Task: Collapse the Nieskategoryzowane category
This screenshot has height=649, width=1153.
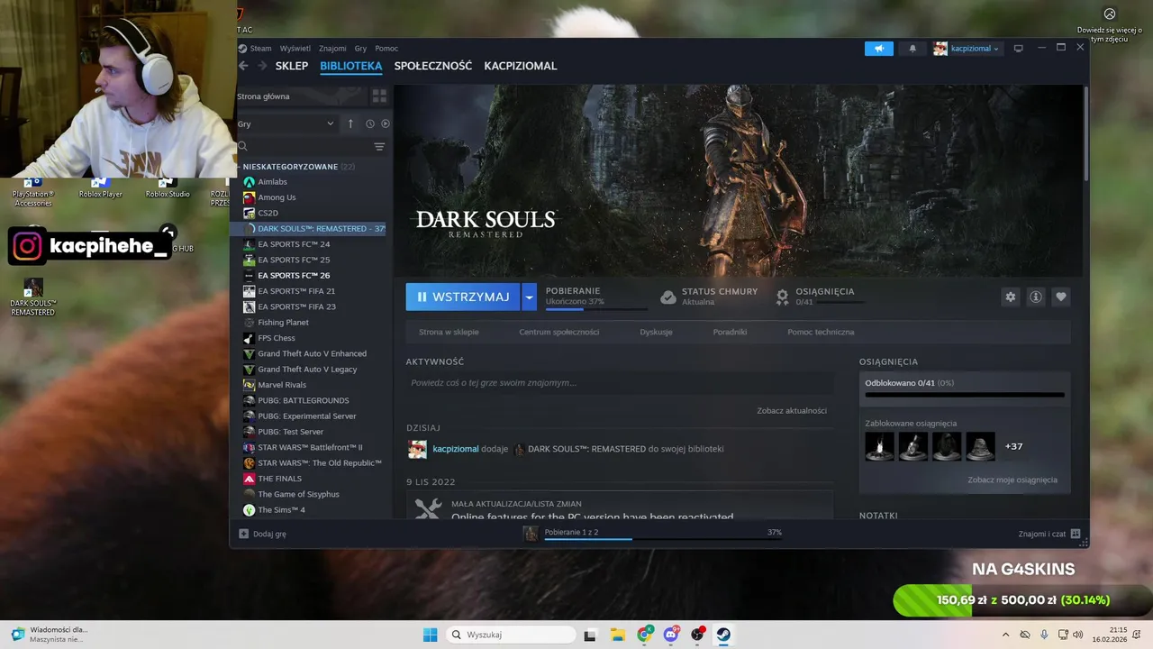Action: pos(290,167)
